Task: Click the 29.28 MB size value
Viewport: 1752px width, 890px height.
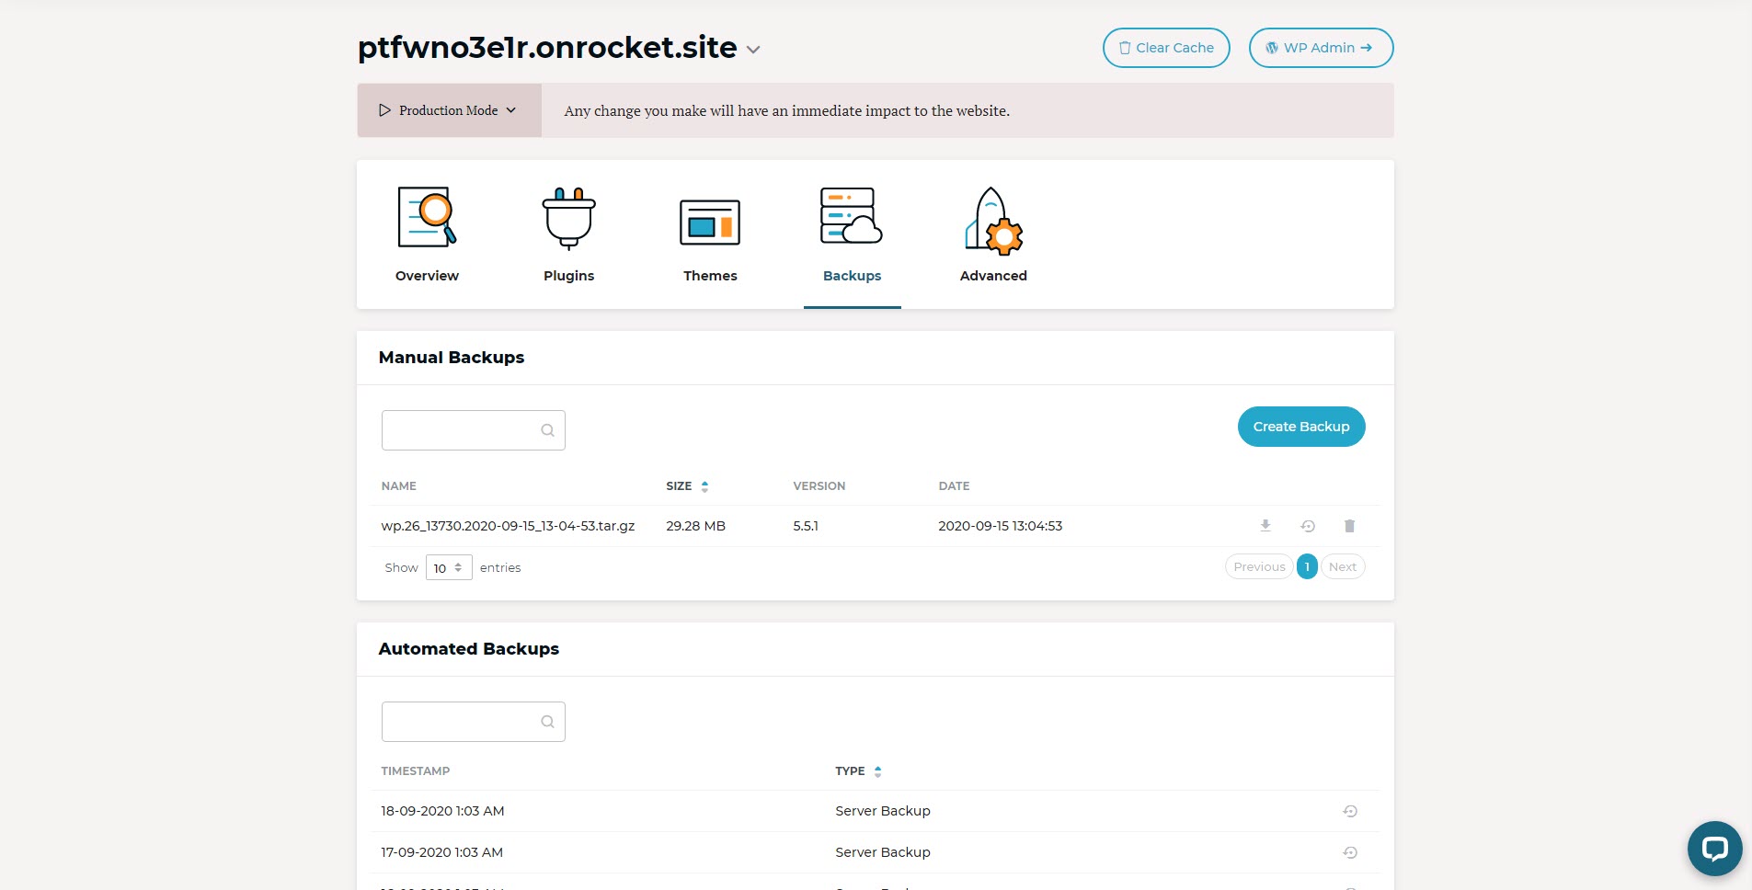Action: pyautogui.click(x=696, y=526)
